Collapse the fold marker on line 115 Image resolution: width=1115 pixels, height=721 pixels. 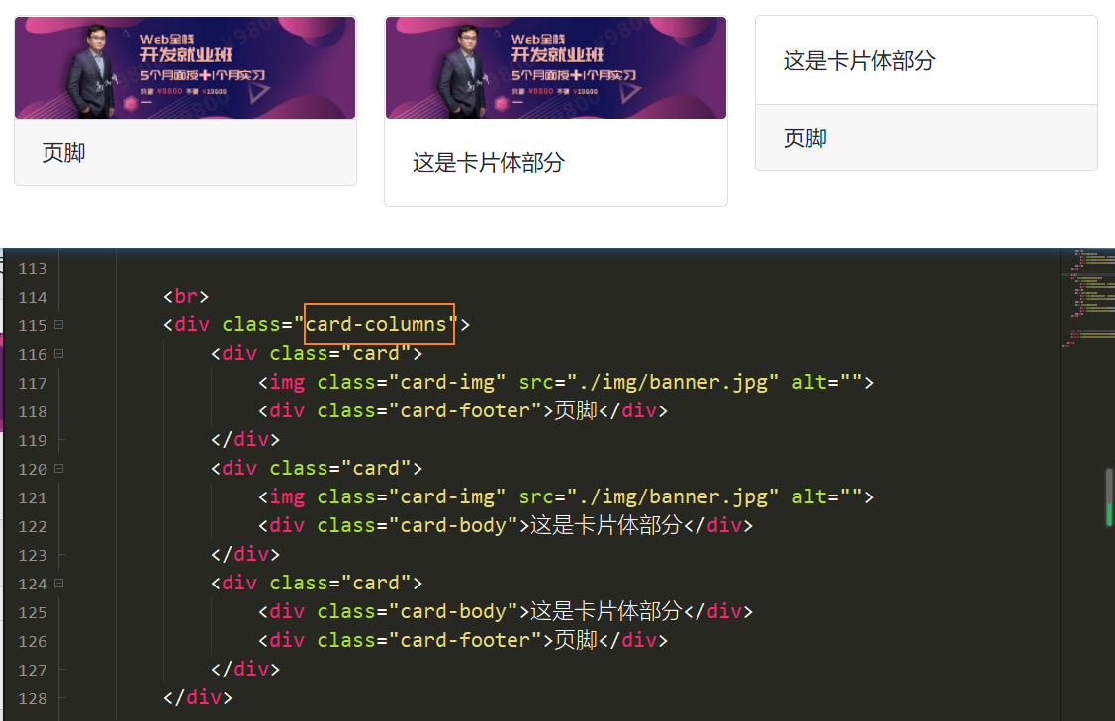pos(59,325)
